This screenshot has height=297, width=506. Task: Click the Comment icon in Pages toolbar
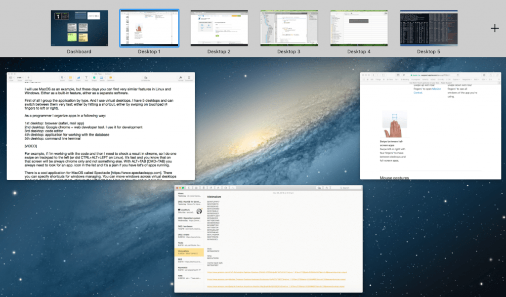pos(110,78)
